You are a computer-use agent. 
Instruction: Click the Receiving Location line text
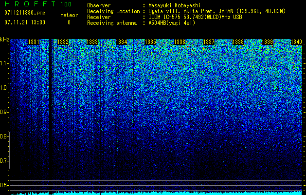186,11
